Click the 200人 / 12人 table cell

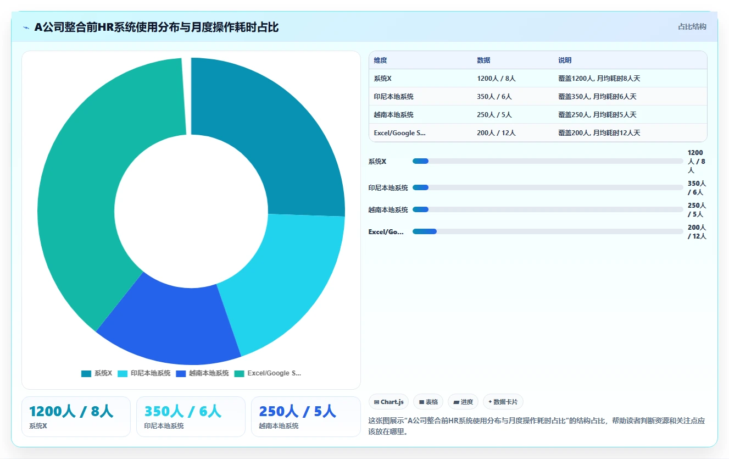tap(513, 133)
